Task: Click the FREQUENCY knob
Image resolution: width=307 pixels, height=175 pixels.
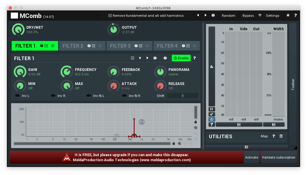Action: 67,72
